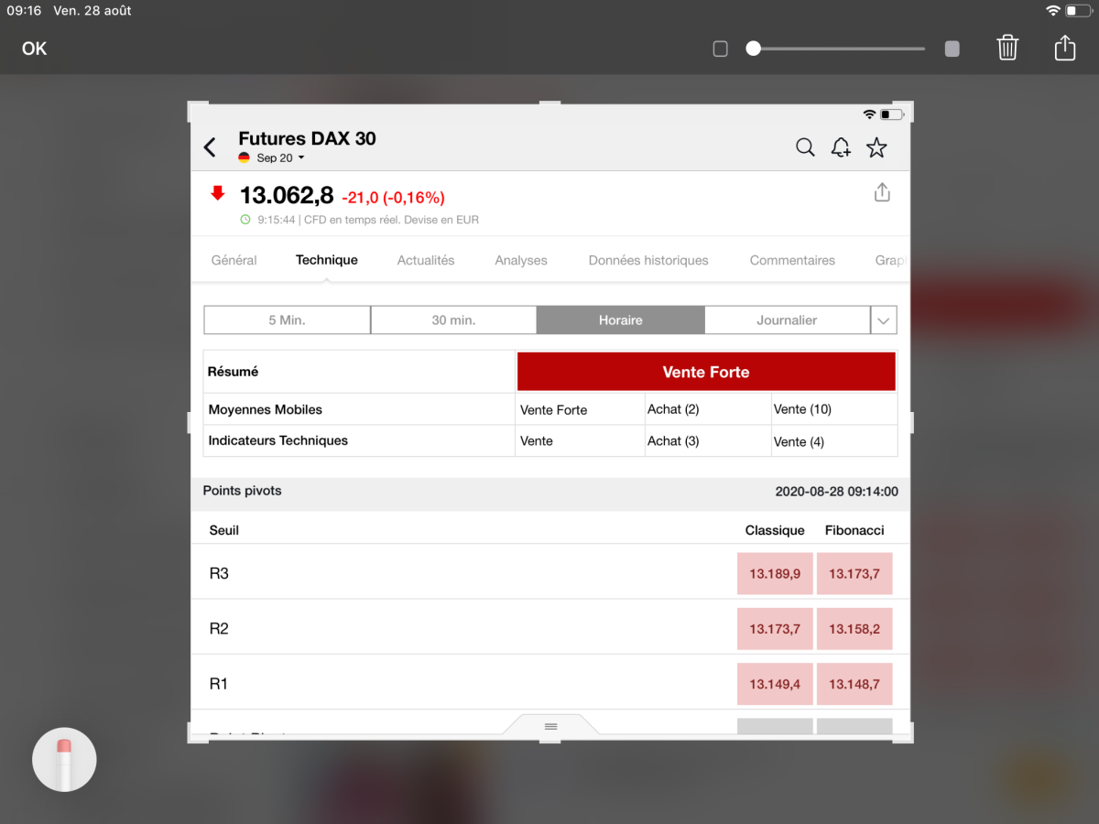Open search with magnifier icon
Screen dimensions: 1099x824
pyautogui.click(x=805, y=147)
